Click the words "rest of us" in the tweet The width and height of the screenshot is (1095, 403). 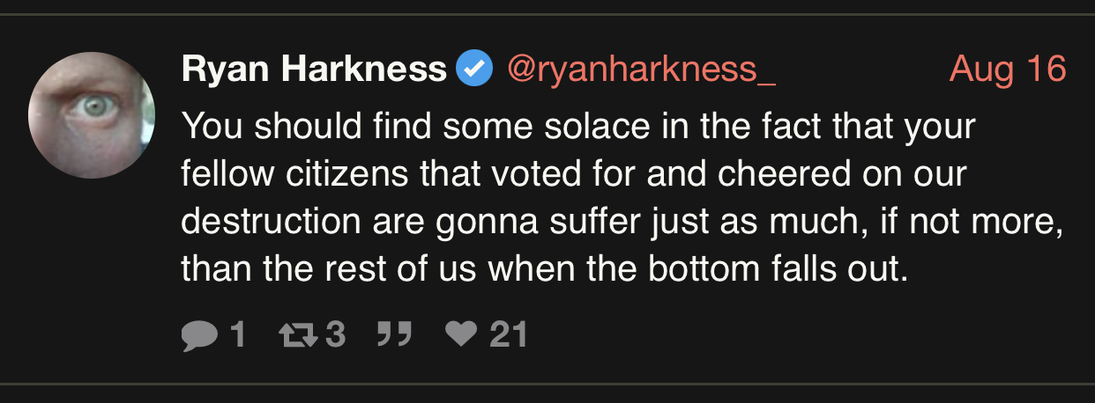[x=395, y=267]
